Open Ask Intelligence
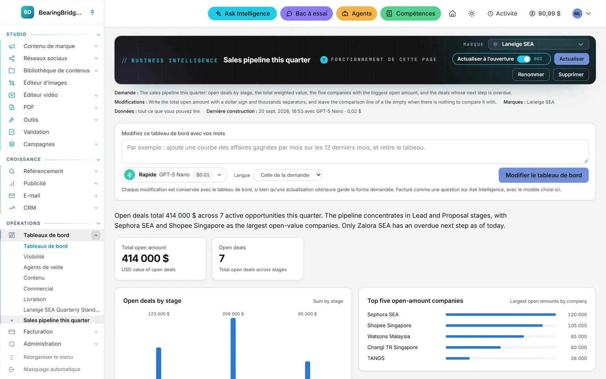Image resolution: width=606 pixels, height=379 pixels. 242,13
